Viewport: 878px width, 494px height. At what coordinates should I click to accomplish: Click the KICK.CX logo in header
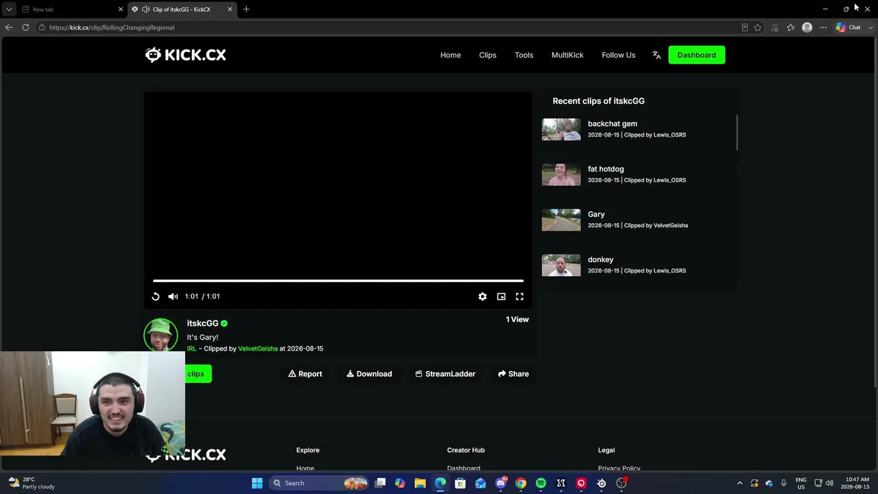tap(185, 55)
